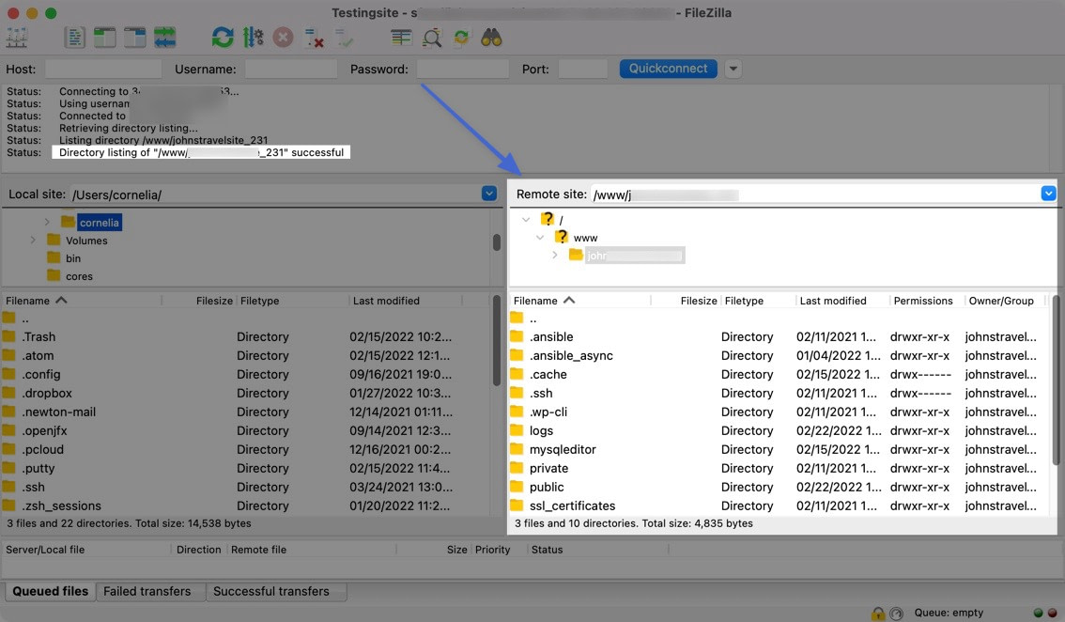The image size is (1065, 622).
Task: Toggle transfer queue display icon
Action: tap(165, 38)
